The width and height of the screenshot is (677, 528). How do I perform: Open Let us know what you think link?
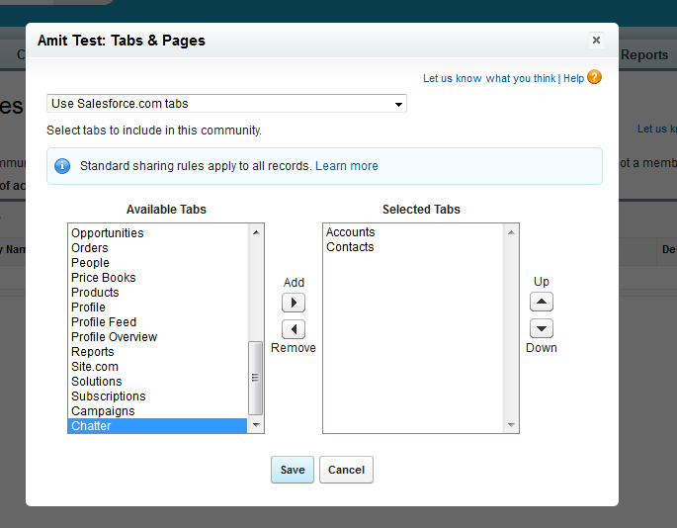tap(489, 78)
